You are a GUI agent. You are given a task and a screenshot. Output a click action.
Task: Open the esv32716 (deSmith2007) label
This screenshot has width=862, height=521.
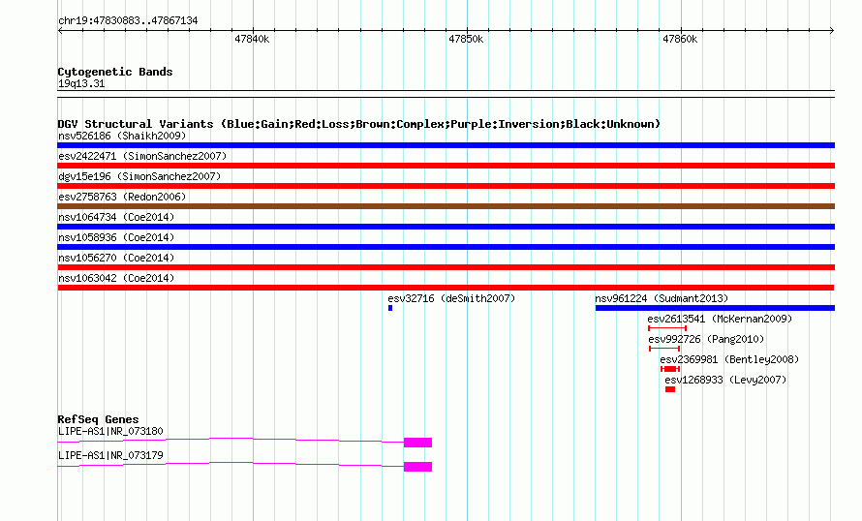(x=451, y=298)
